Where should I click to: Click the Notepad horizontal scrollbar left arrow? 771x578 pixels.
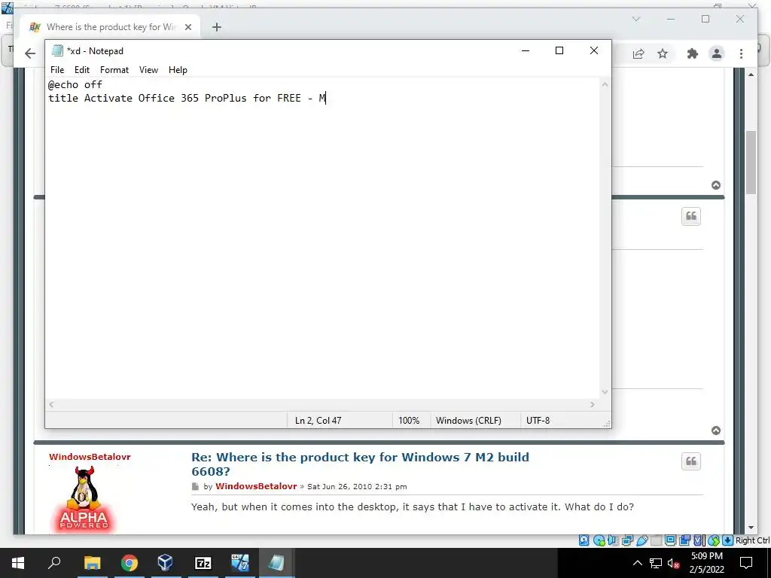tap(51, 404)
